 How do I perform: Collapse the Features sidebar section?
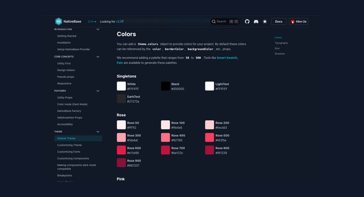point(98,91)
